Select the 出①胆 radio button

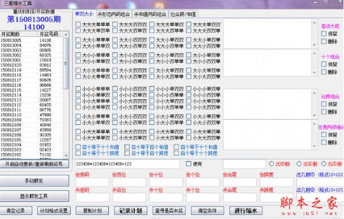(271, 164)
